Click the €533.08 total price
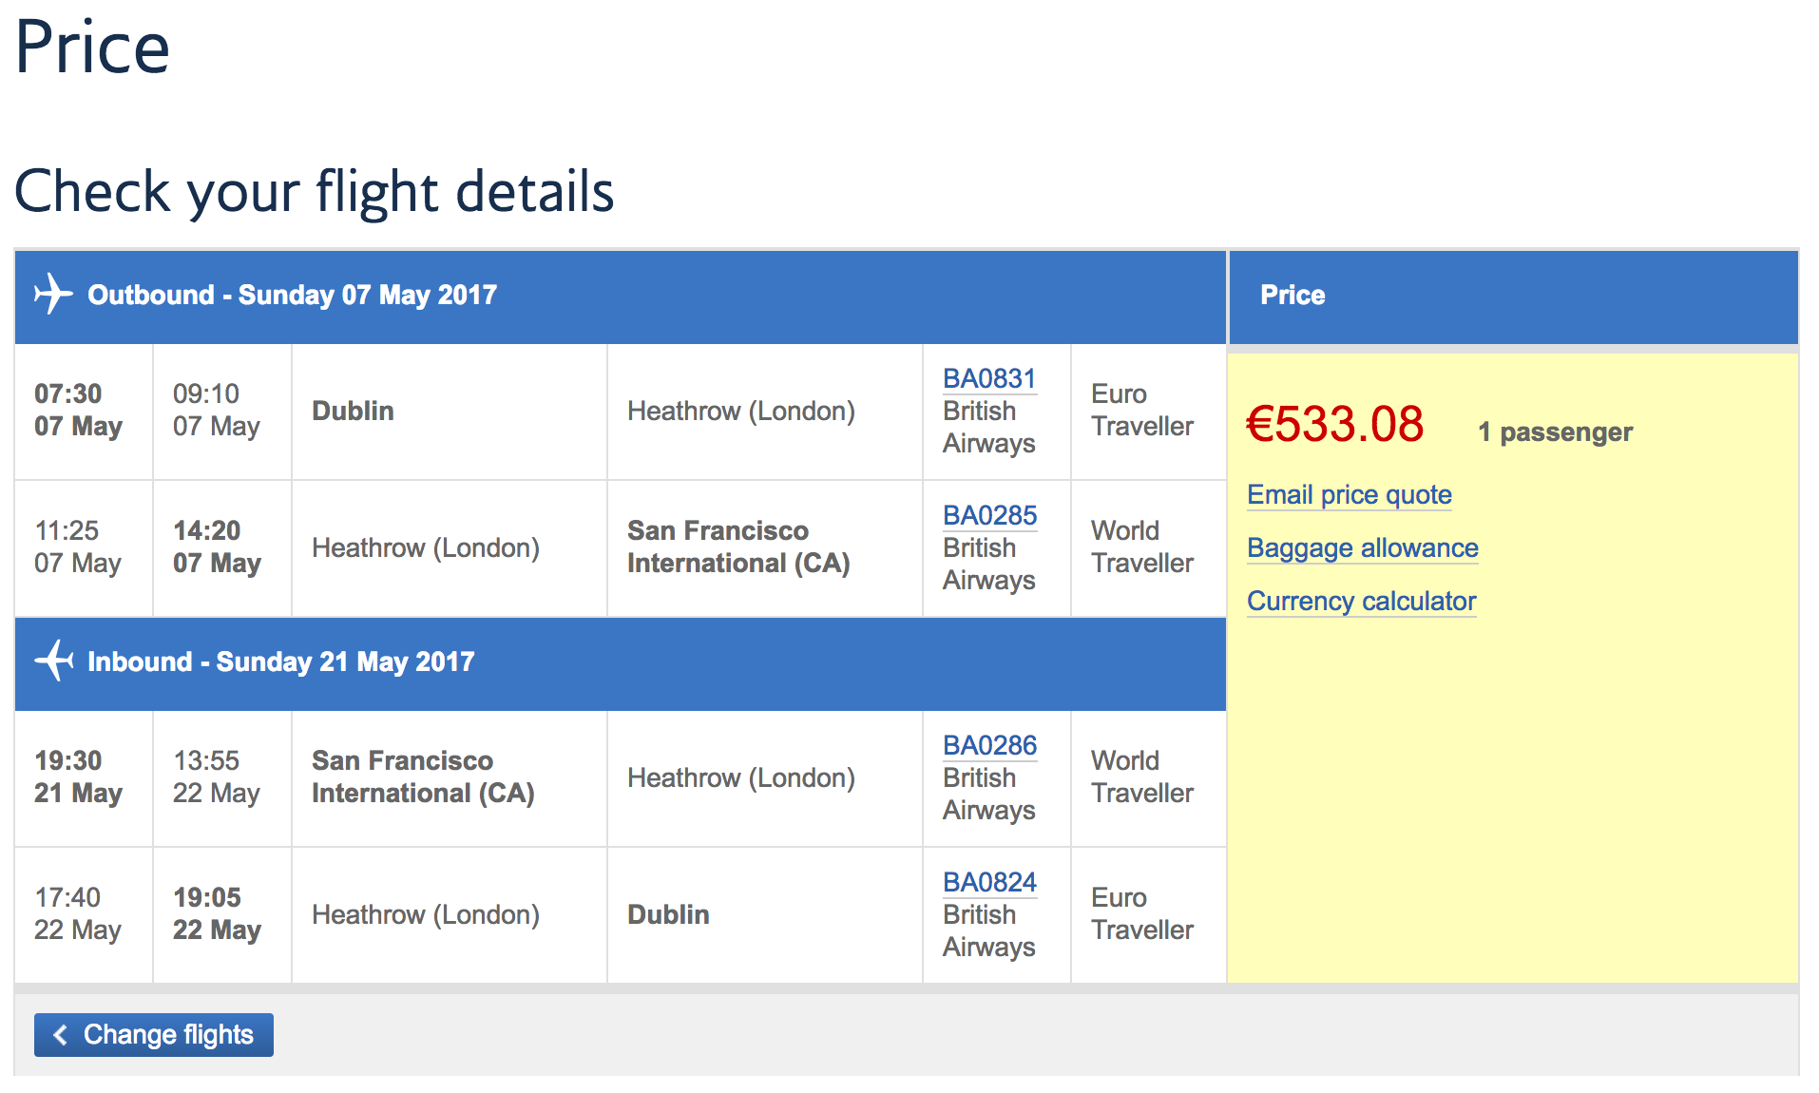1819x1093 pixels. pos(1334,424)
